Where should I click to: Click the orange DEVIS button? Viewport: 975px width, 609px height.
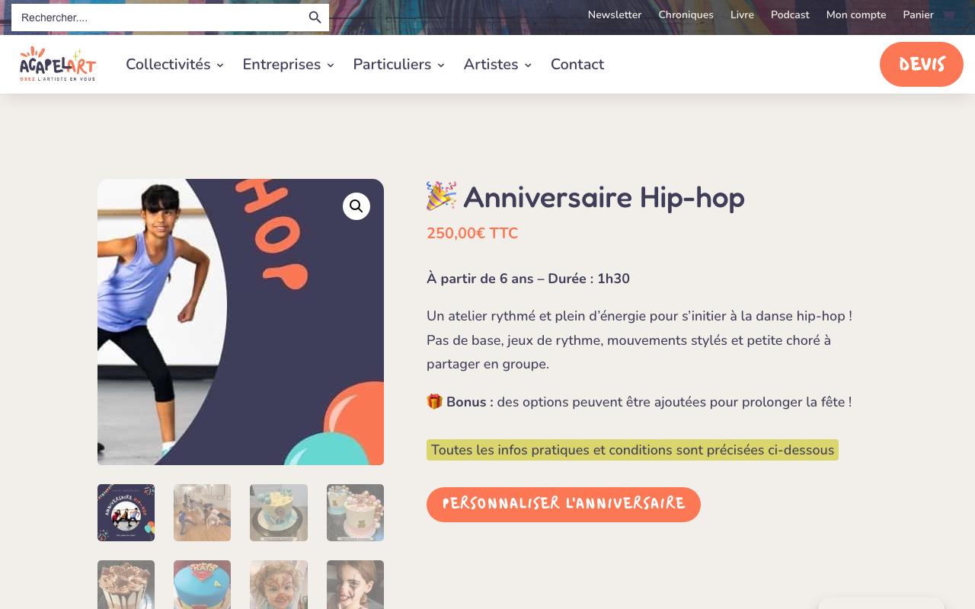922,64
